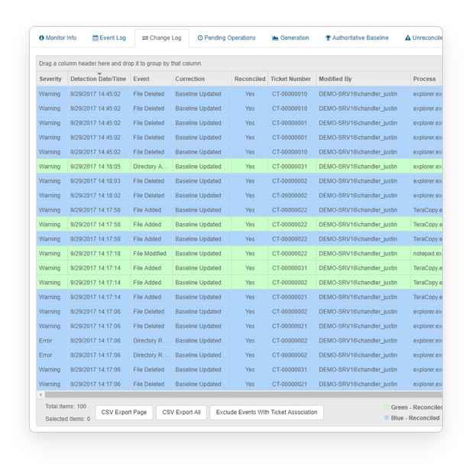Open the Authoritative Baseline tab
Screen dimensions: 469x470
tap(357, 38)
